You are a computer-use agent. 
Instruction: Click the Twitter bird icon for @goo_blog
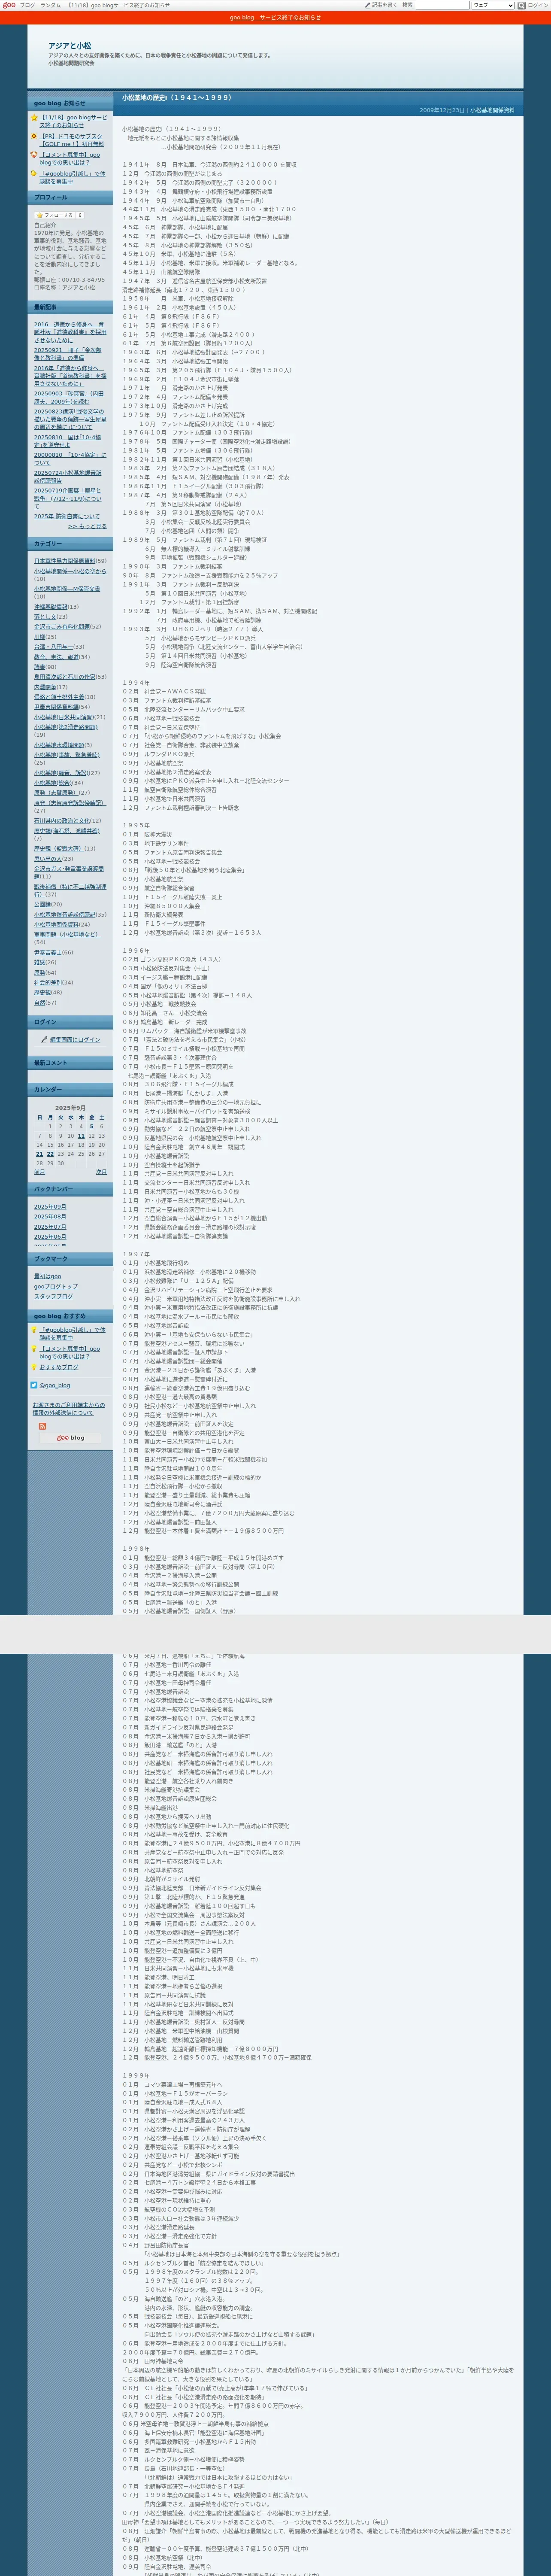[x=34, y=1385]
